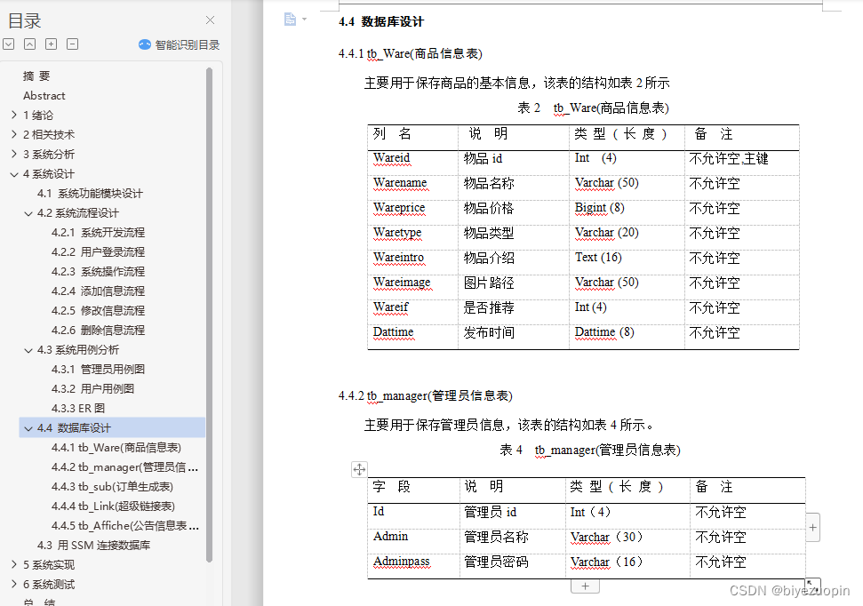Expand the 6 系统测试 outline chapter
This screenshot has height=606, width=863.
point(13,584)
